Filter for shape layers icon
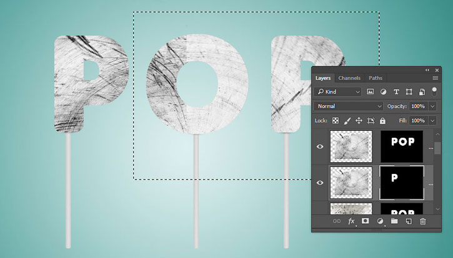Screen dimensions: 453x258 tap(409, 92)
